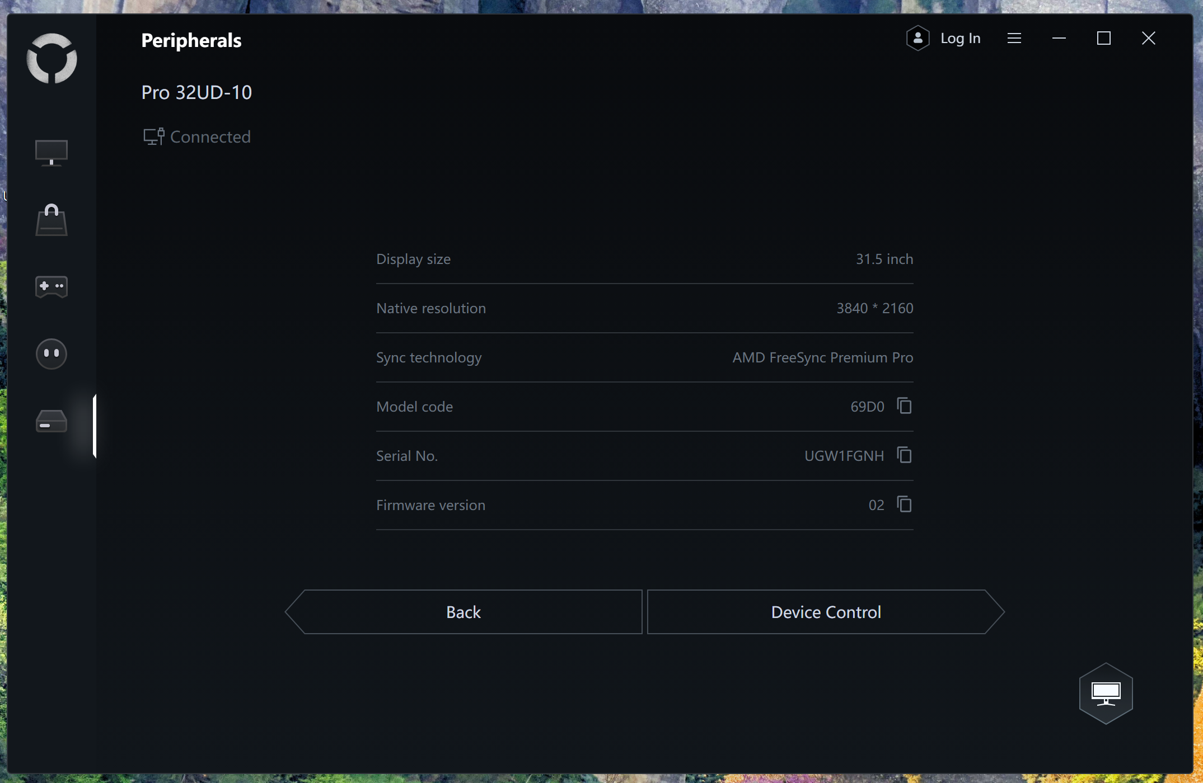Open the shopping bag store icon
Viewport: 1203px width, 783px height.
pyautogui.click(x=52, y=219)
